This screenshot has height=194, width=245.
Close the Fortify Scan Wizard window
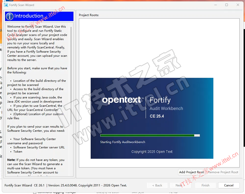238,5
